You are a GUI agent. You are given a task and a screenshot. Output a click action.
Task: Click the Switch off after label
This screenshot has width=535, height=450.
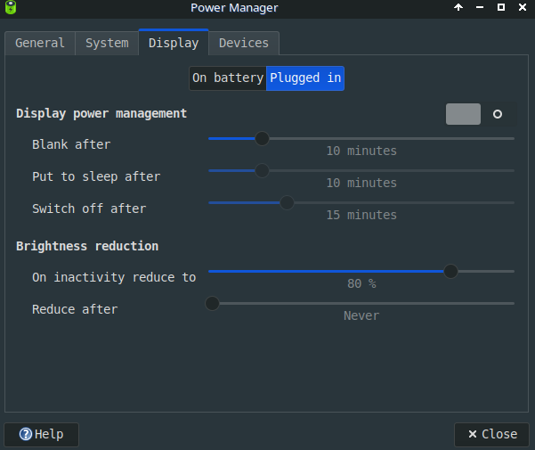pyautogui.click(x=89, y=209)
